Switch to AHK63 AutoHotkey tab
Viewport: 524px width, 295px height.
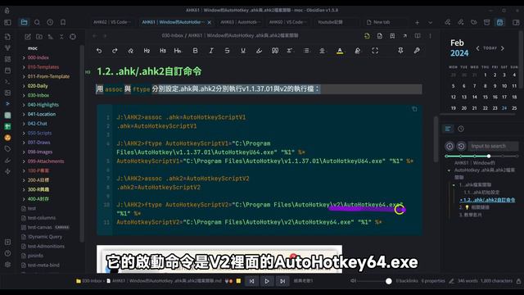coord(240,22)
